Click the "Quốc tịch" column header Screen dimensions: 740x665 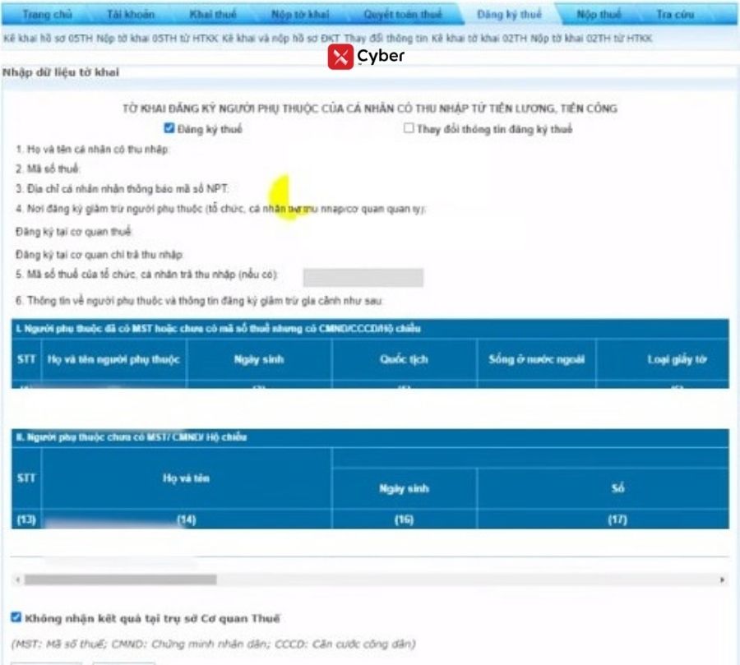point(404,359)
